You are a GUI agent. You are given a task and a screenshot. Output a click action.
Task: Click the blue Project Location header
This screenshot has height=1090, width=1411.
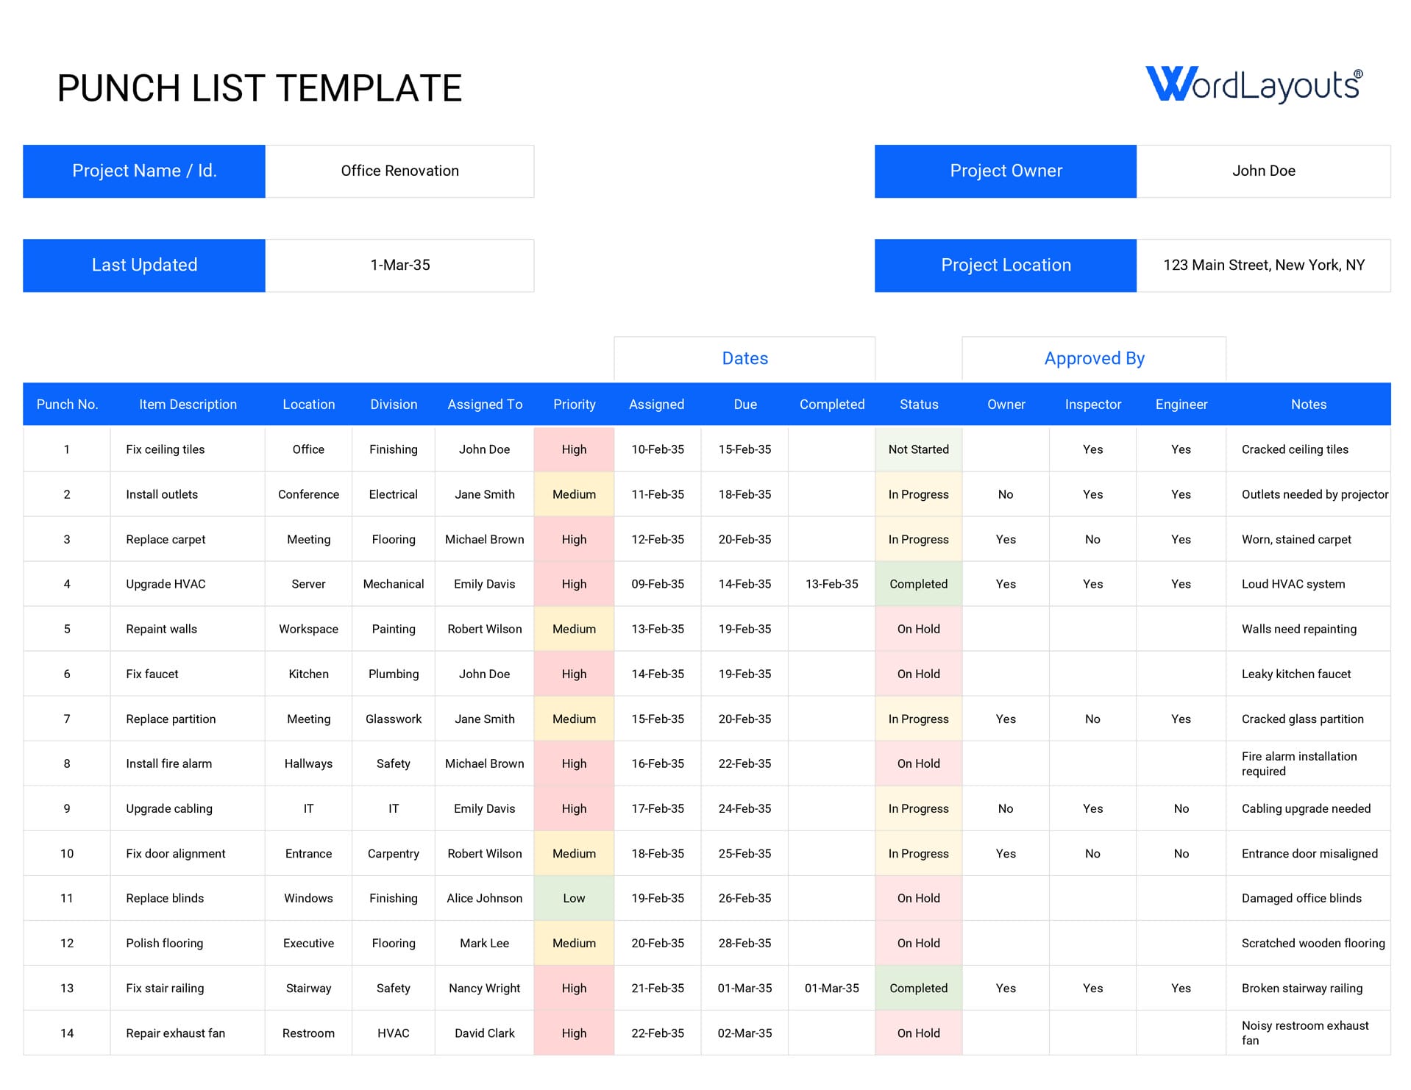point(1005,265)
